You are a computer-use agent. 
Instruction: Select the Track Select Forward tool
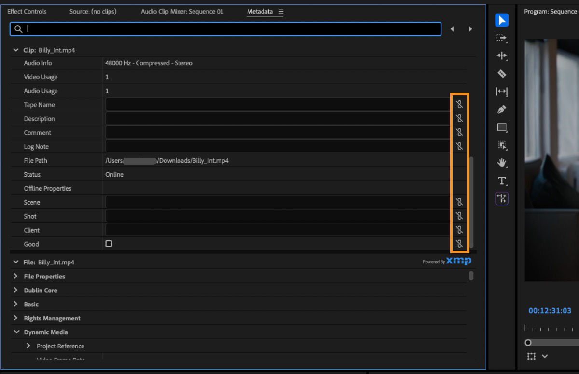502,38
